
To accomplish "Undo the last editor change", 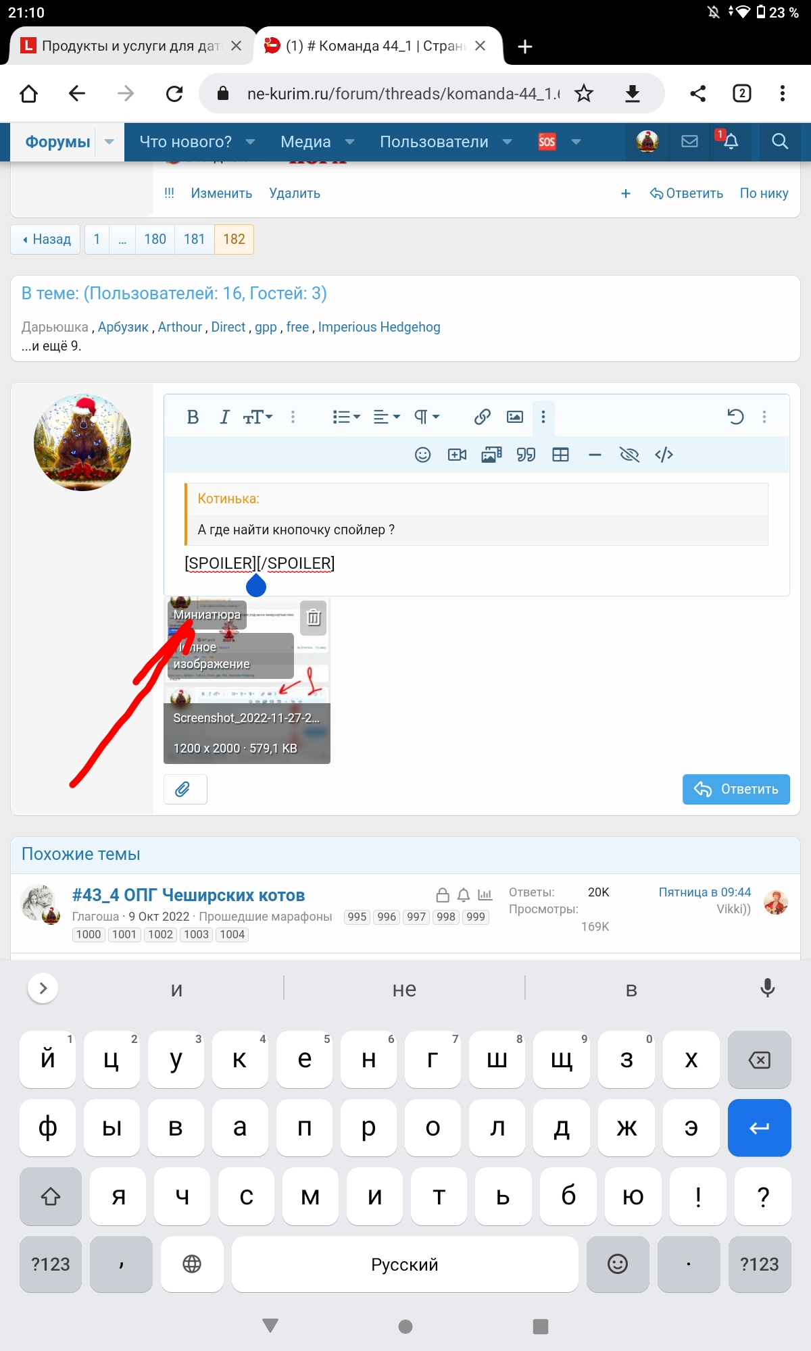I will pyautogui.click(x=735, y=417).
